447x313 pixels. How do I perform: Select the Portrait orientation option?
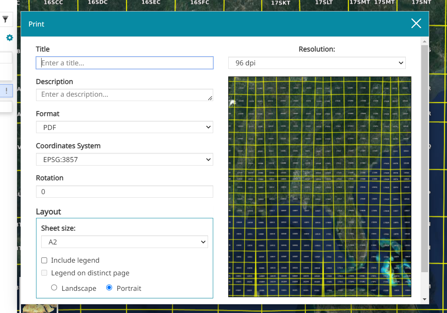109,288
